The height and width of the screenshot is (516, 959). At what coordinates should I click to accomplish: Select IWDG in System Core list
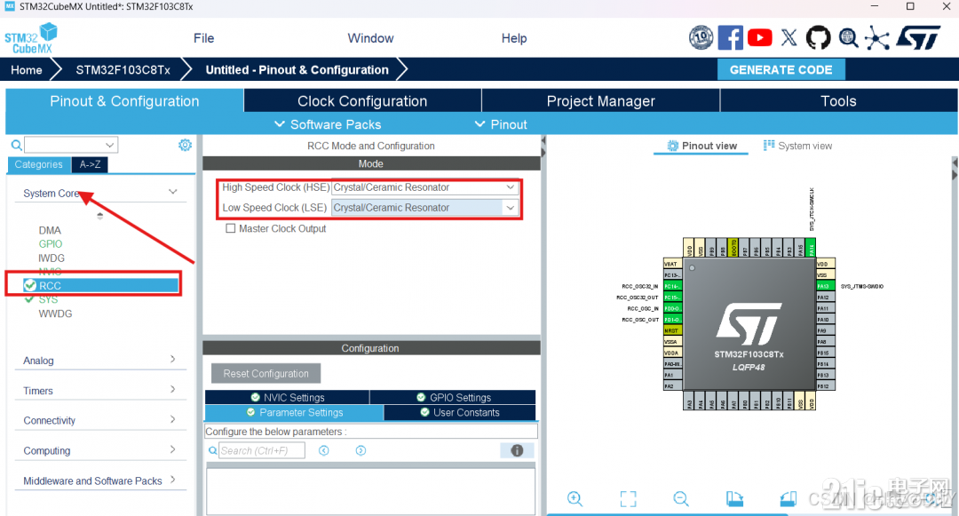point(51,258)
